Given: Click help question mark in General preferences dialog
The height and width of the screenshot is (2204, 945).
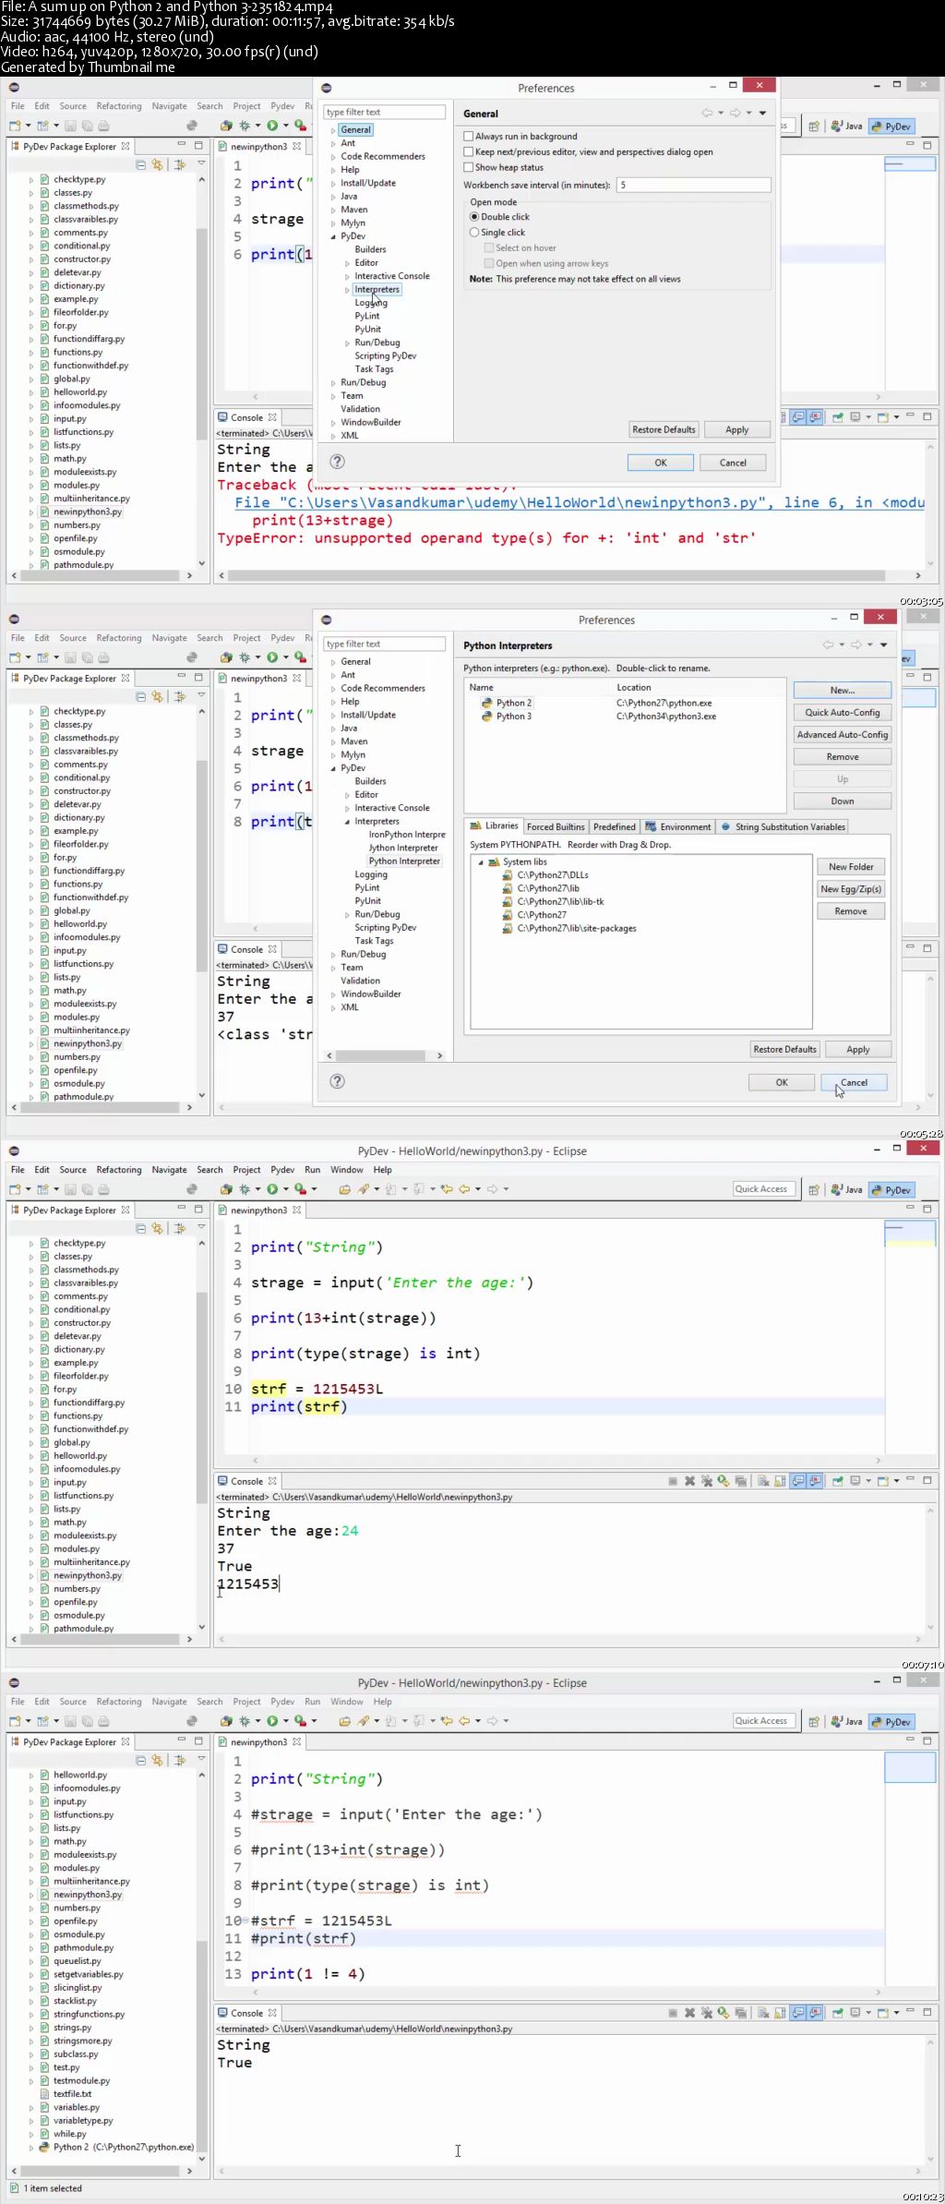Looking at the screenshot, I should 338,462.
